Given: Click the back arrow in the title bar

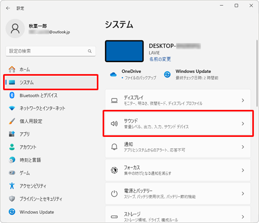Looking at the screenshot, I should click(8, 8).
